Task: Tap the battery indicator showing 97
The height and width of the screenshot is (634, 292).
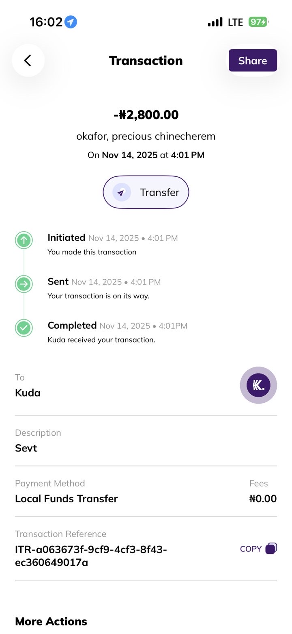Action: point(258,22)
